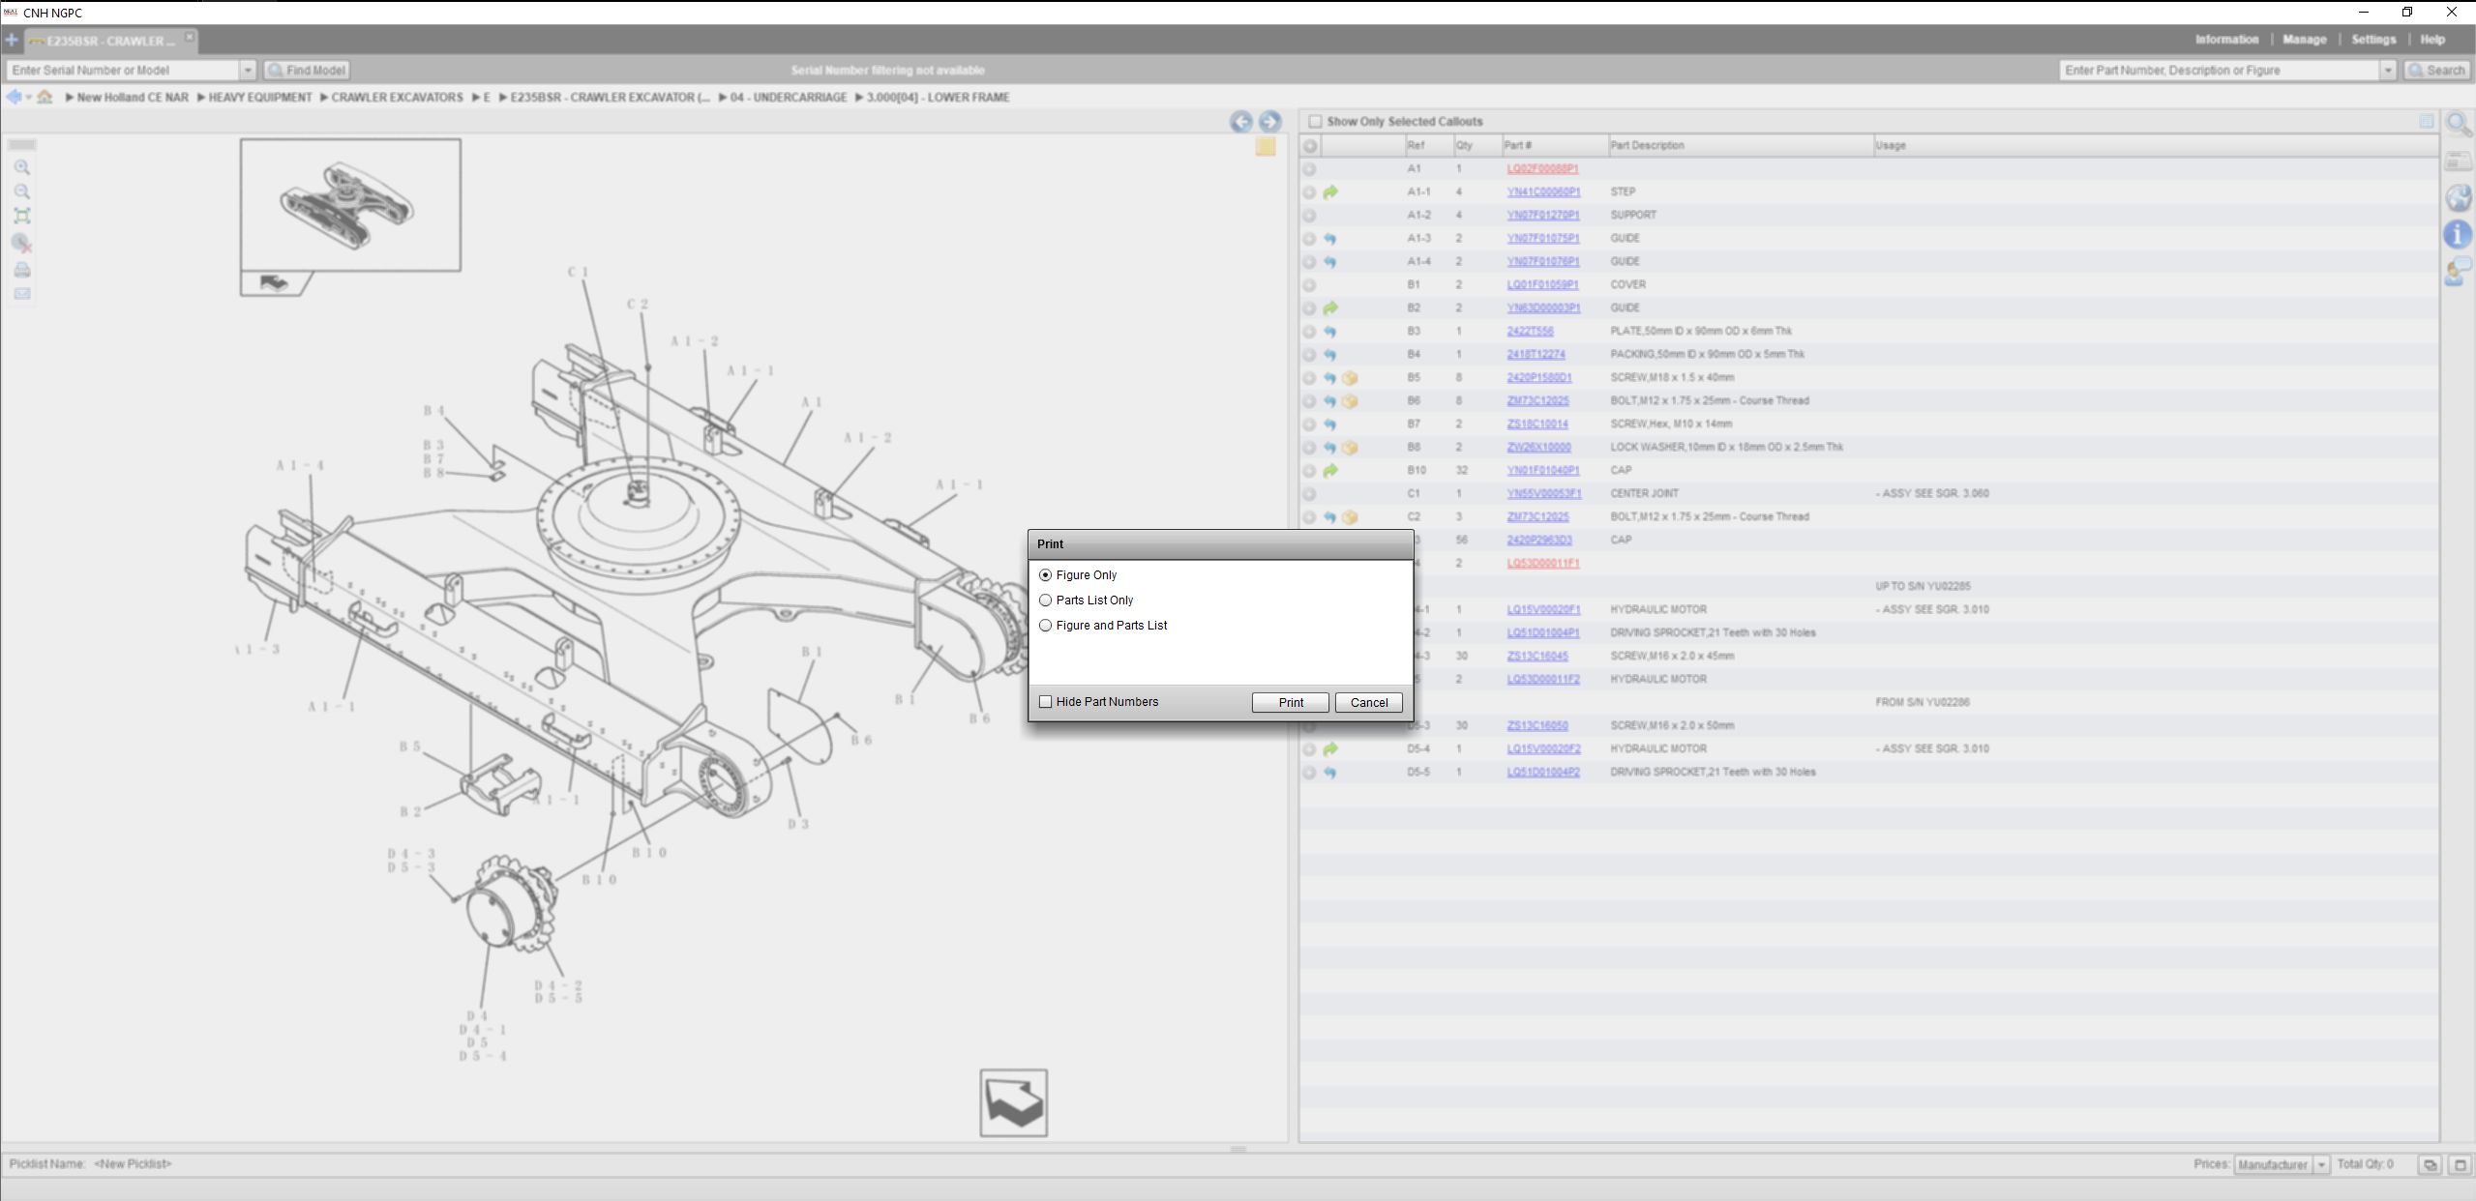Choose the Figure and Parts List option
2476x1201 pixels.
(1046, 625)
